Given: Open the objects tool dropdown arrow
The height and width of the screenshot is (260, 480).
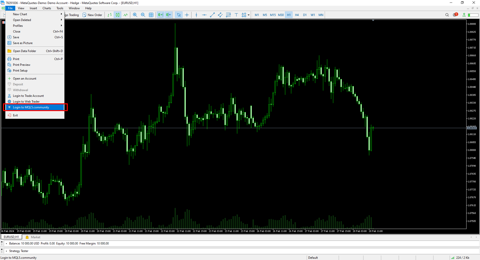Looking at the screenshot, I should pos(248,15).
